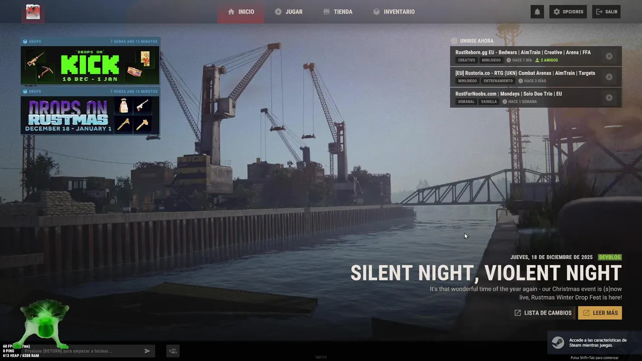
Task: Open the Drops on Rustmas banner
Action: point(90,111)
